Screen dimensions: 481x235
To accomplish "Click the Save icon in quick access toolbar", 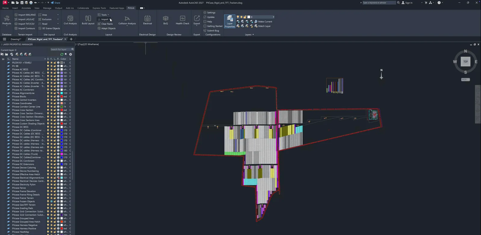I will (22, 3).
